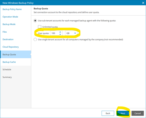
Task: Open the Backup Cache step
Action: pos(9,62)
